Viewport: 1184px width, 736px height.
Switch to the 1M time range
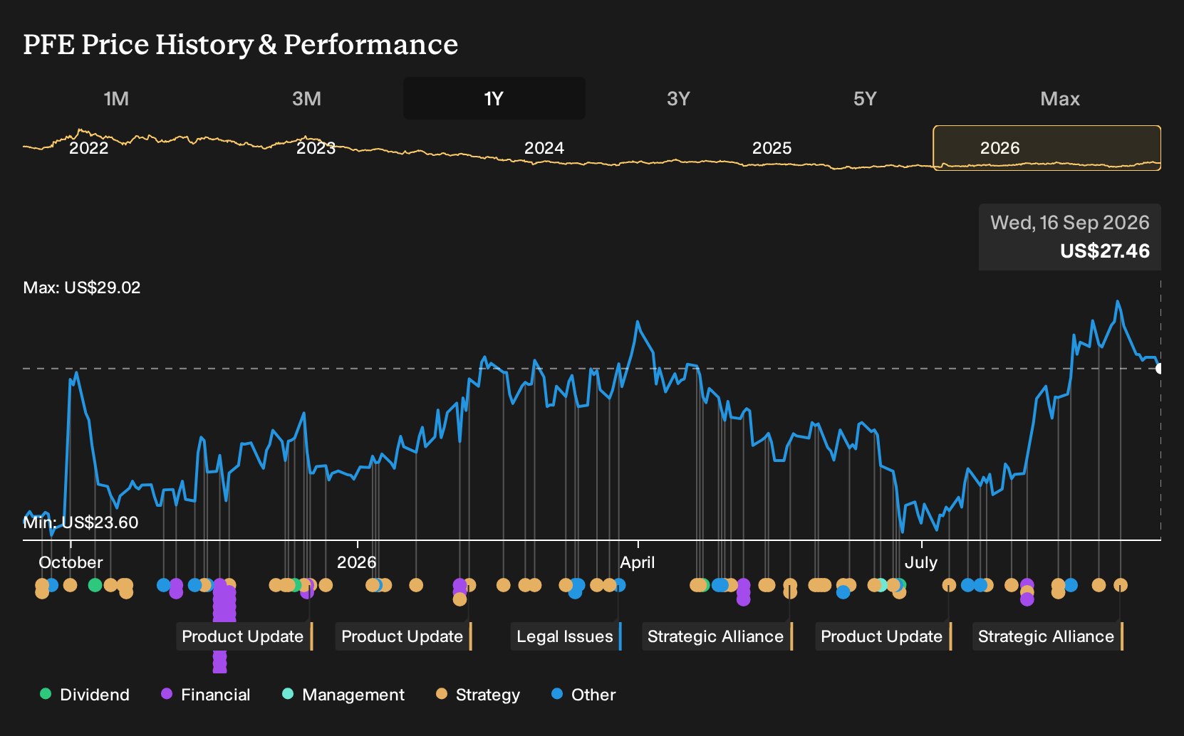[116, 98]
